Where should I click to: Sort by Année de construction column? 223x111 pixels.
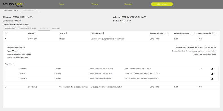coord(192,33)
